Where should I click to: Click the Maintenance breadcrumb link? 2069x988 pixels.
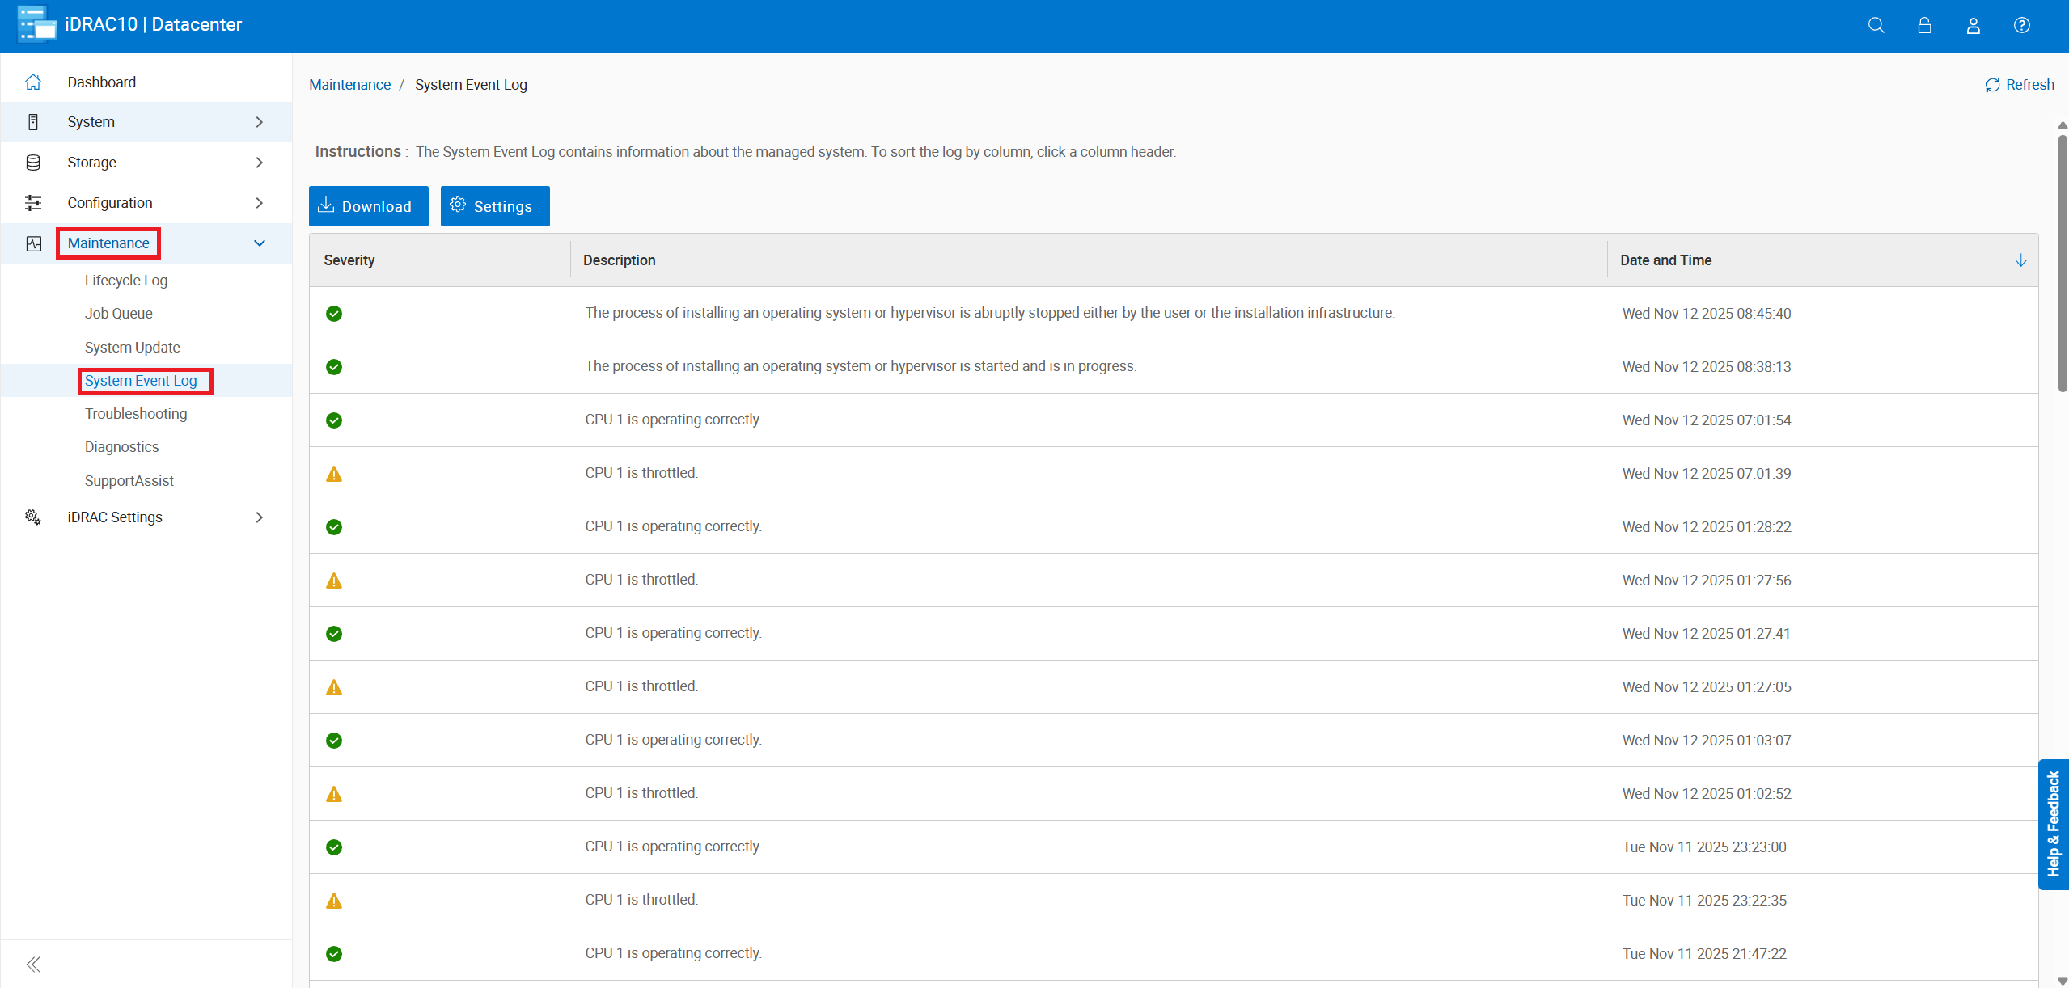(349, 85)
